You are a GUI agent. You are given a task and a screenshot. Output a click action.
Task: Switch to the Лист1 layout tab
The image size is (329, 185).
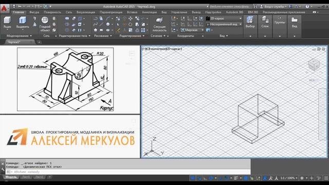pos(26,177)
